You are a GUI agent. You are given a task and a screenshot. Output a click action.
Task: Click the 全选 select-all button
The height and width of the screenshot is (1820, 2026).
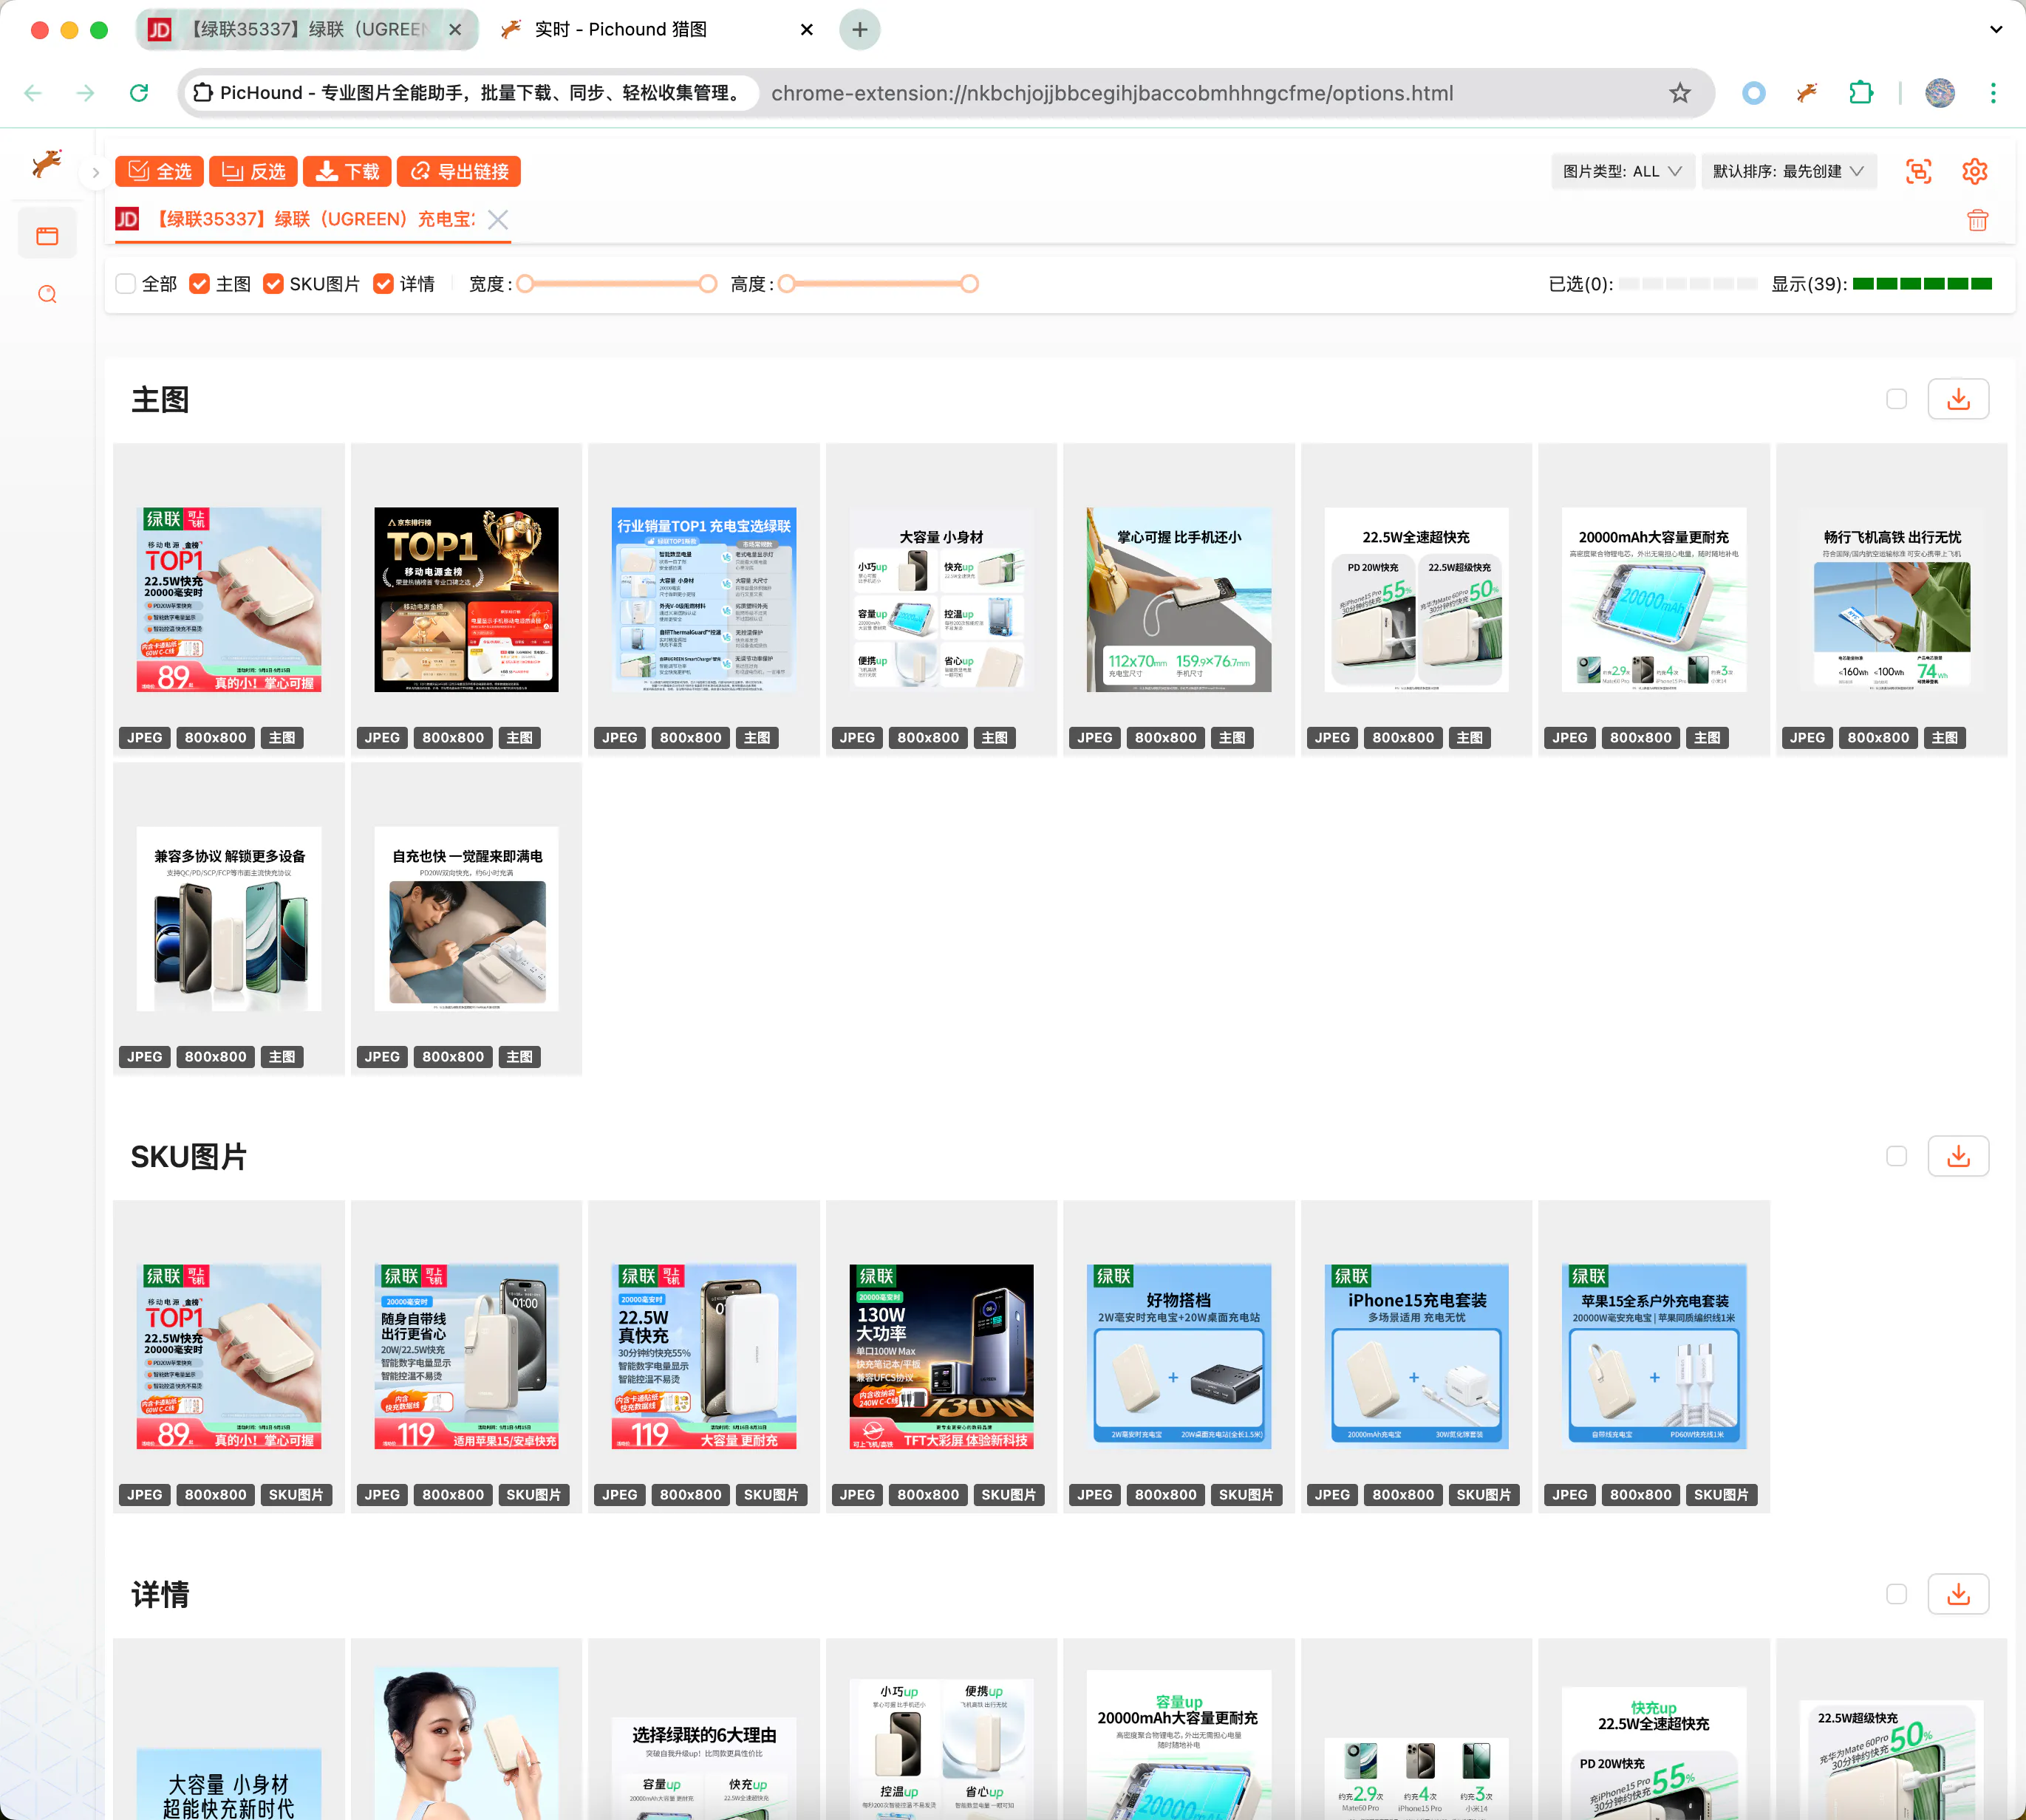point(160,171)
